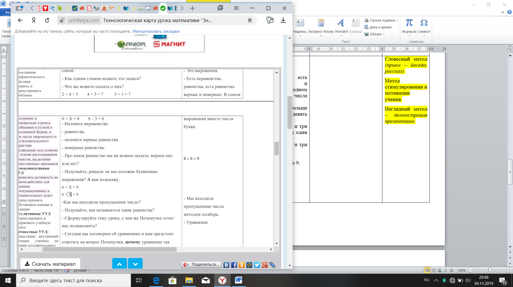Open the WordArt gallery in Word
The height and width of the screenshot is (287, 513).
[341, 27]
